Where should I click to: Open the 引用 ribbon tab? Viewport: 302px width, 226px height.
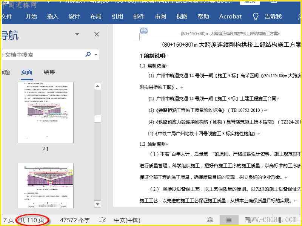(x=117, y=16)
